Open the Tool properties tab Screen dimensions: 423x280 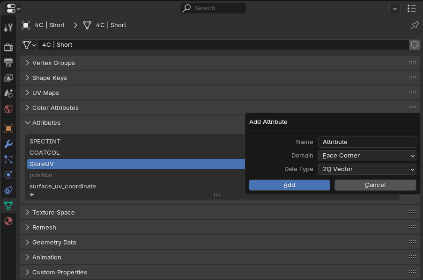(x=8, y=27)
